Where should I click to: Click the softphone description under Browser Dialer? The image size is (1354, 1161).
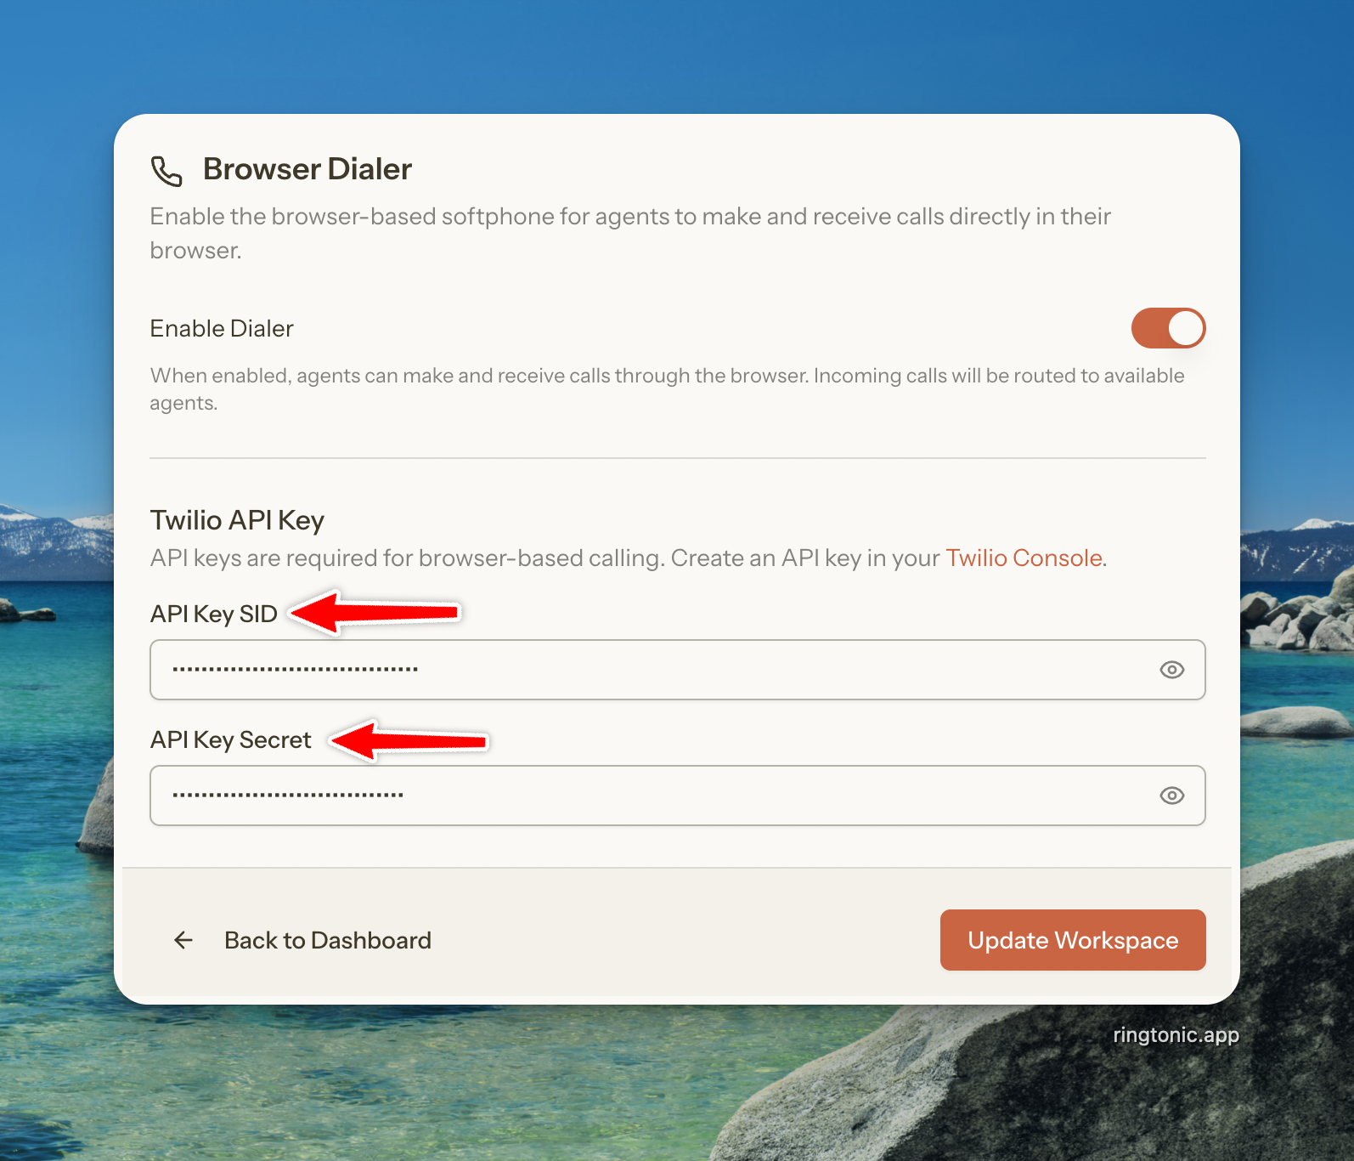coord(630,233)
